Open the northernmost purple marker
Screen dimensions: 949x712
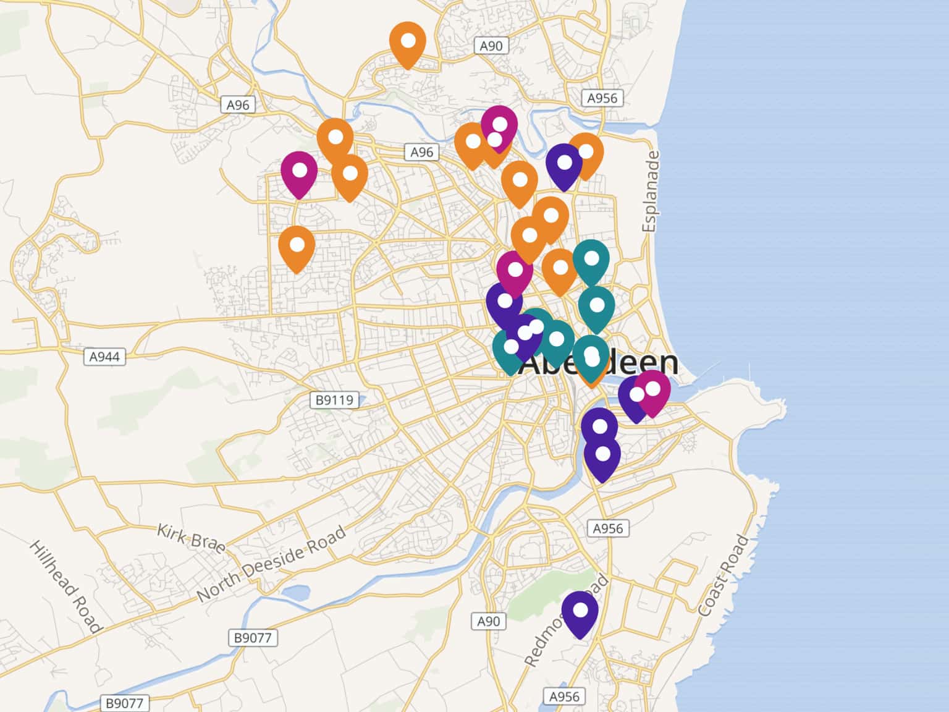coord(564,164)
